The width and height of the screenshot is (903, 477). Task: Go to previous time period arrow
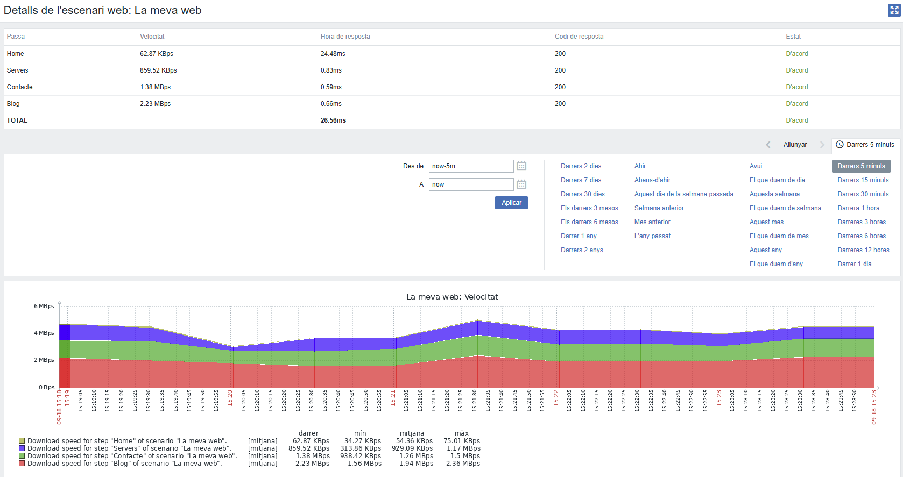pos(768,145)
